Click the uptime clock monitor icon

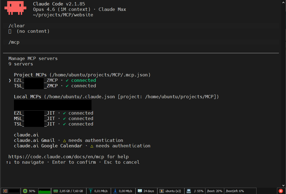point(140,191)
